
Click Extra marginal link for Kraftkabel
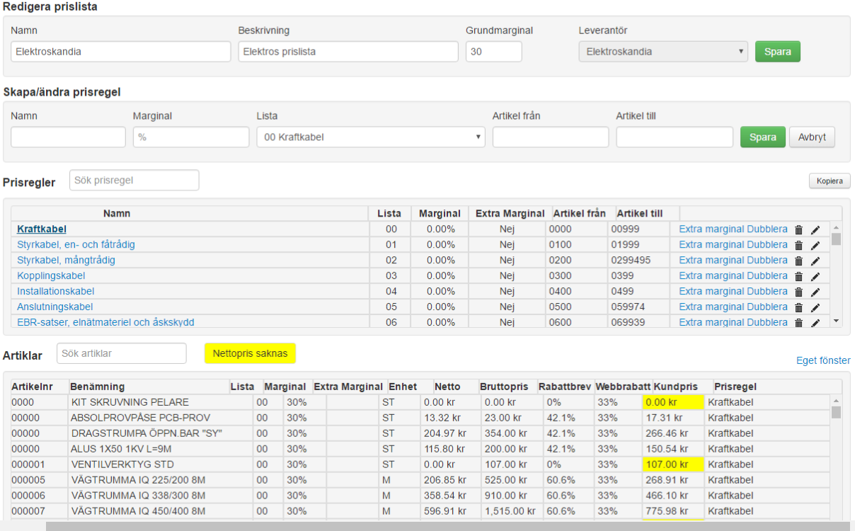(711, 229)
